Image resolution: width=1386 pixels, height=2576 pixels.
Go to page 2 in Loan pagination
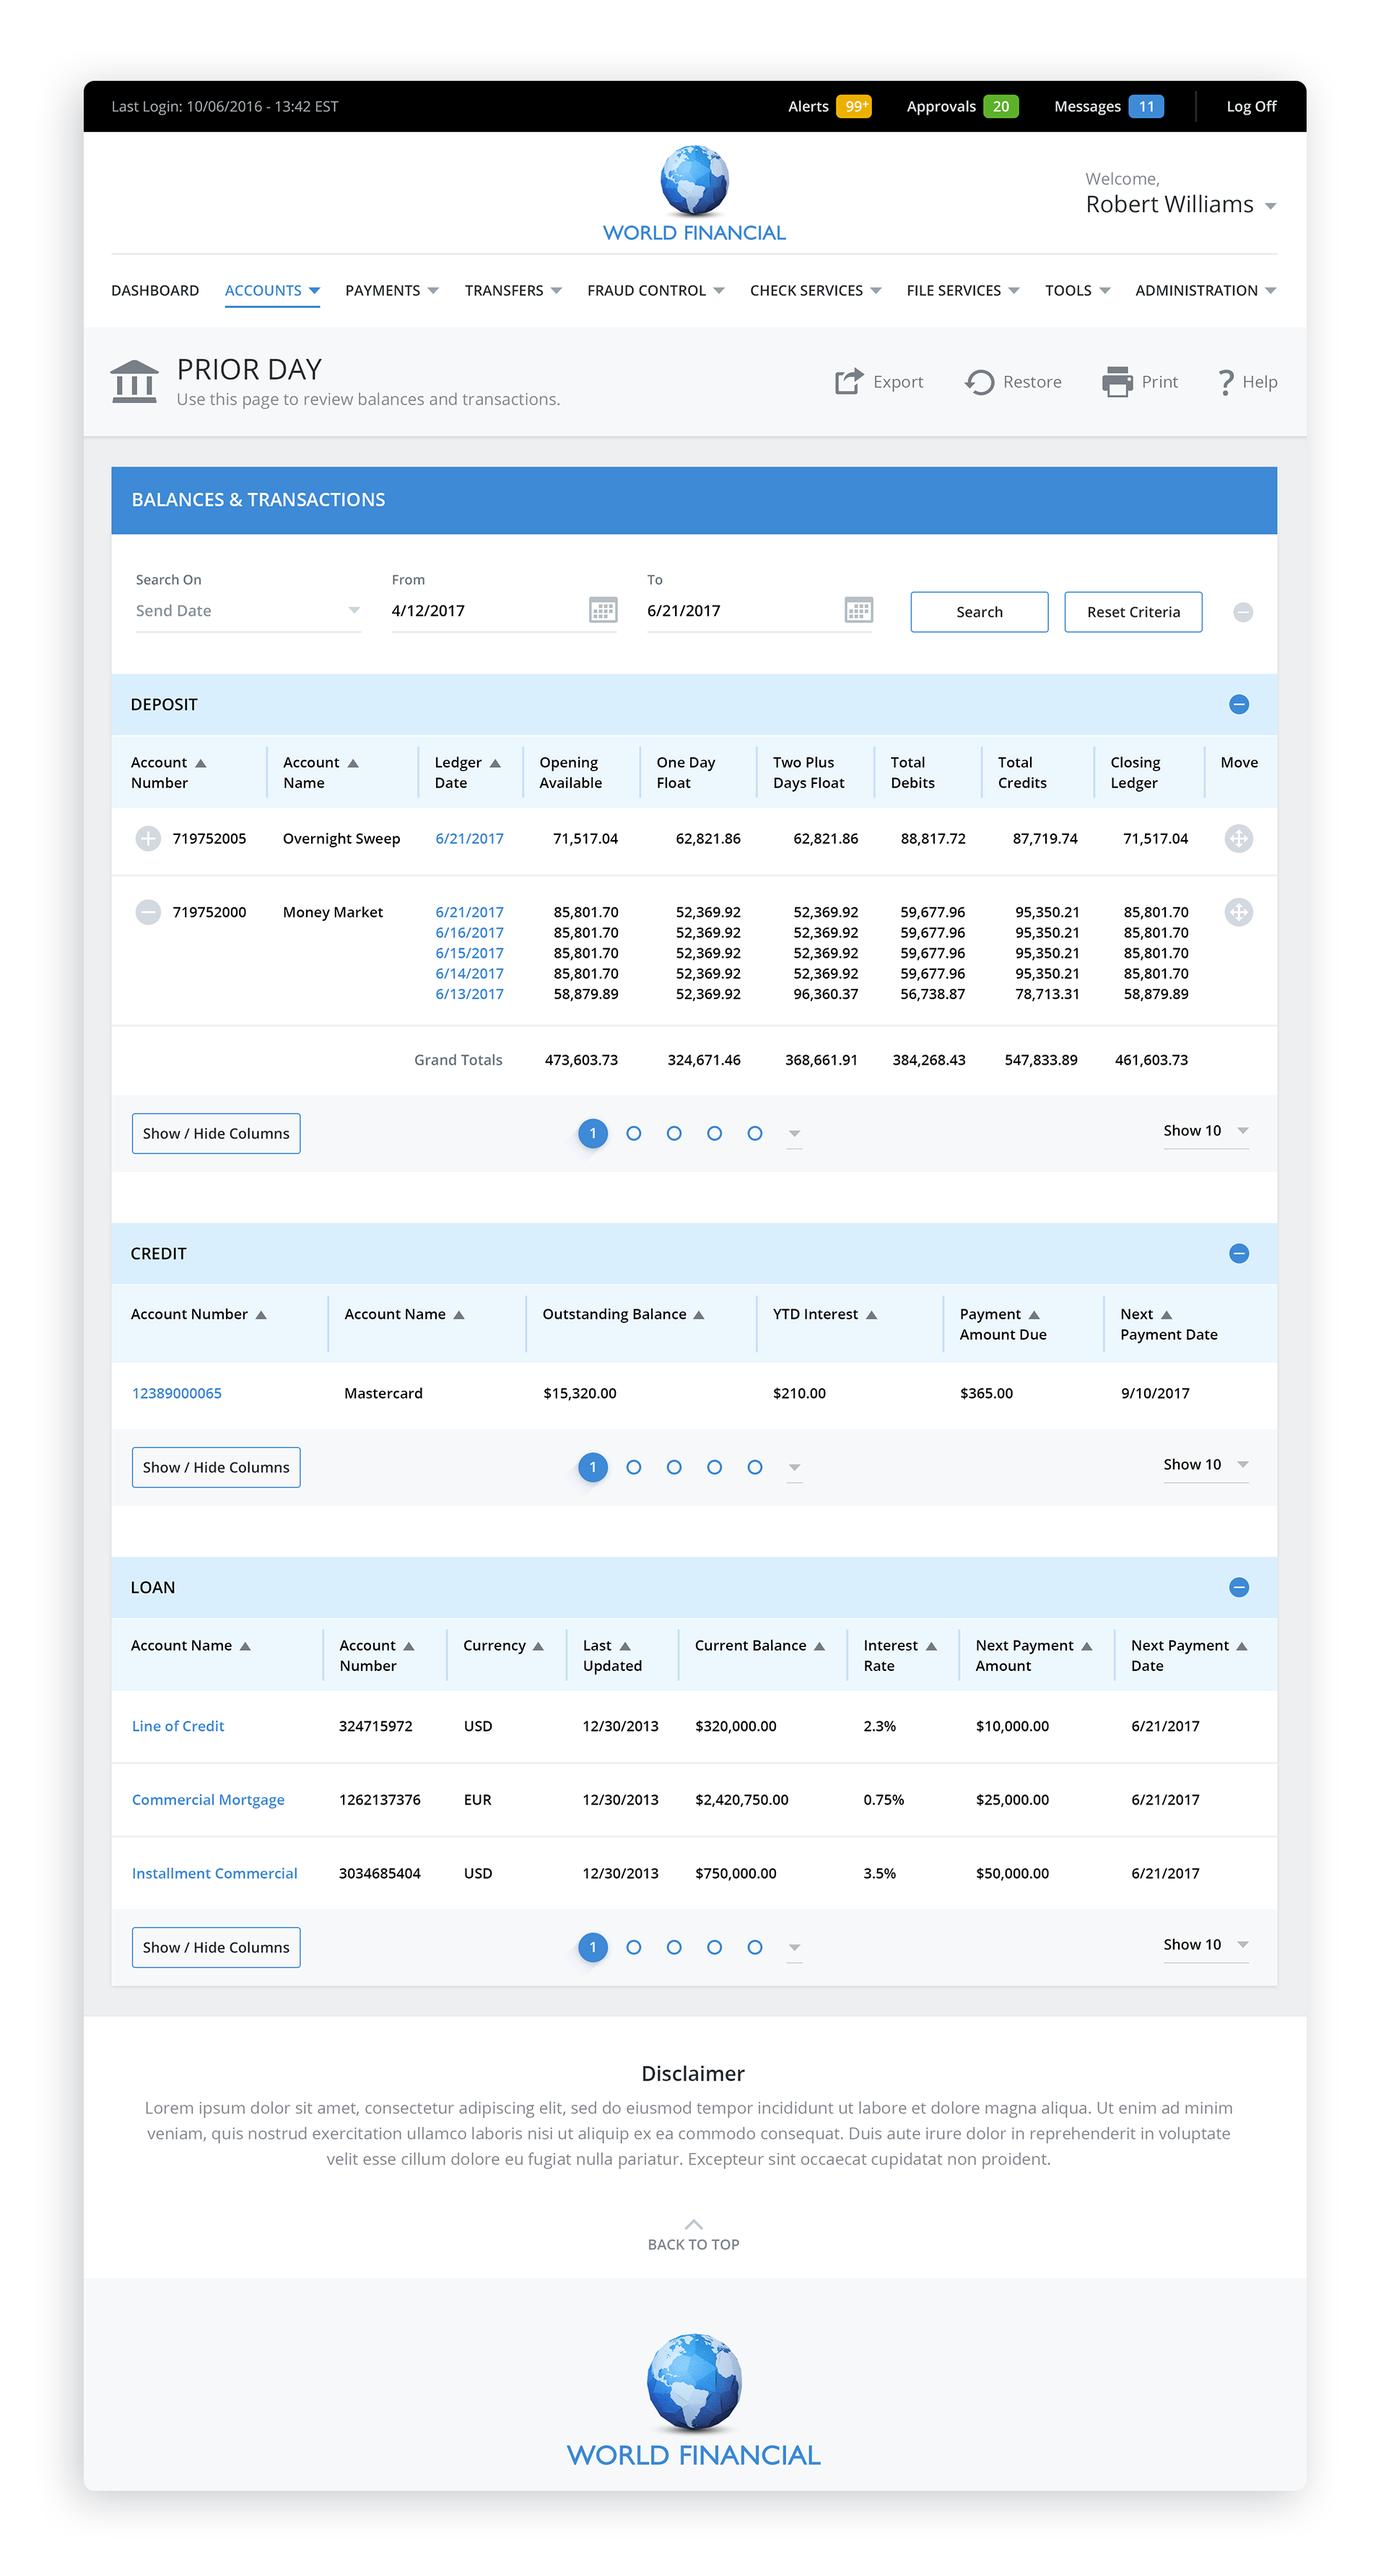coord(633,1947)
